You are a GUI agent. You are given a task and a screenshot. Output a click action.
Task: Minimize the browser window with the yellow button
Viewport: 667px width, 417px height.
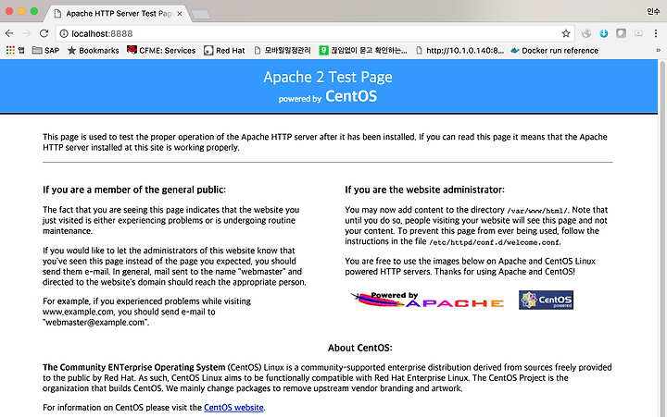[x=21, y=11]
